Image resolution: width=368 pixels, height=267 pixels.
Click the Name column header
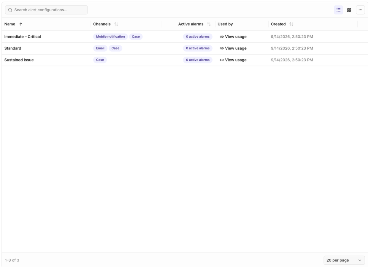click(x=10, y=24)
